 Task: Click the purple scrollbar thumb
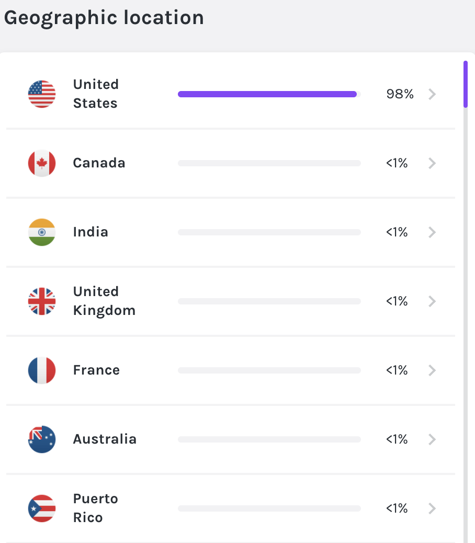click(x=466, y=84)
